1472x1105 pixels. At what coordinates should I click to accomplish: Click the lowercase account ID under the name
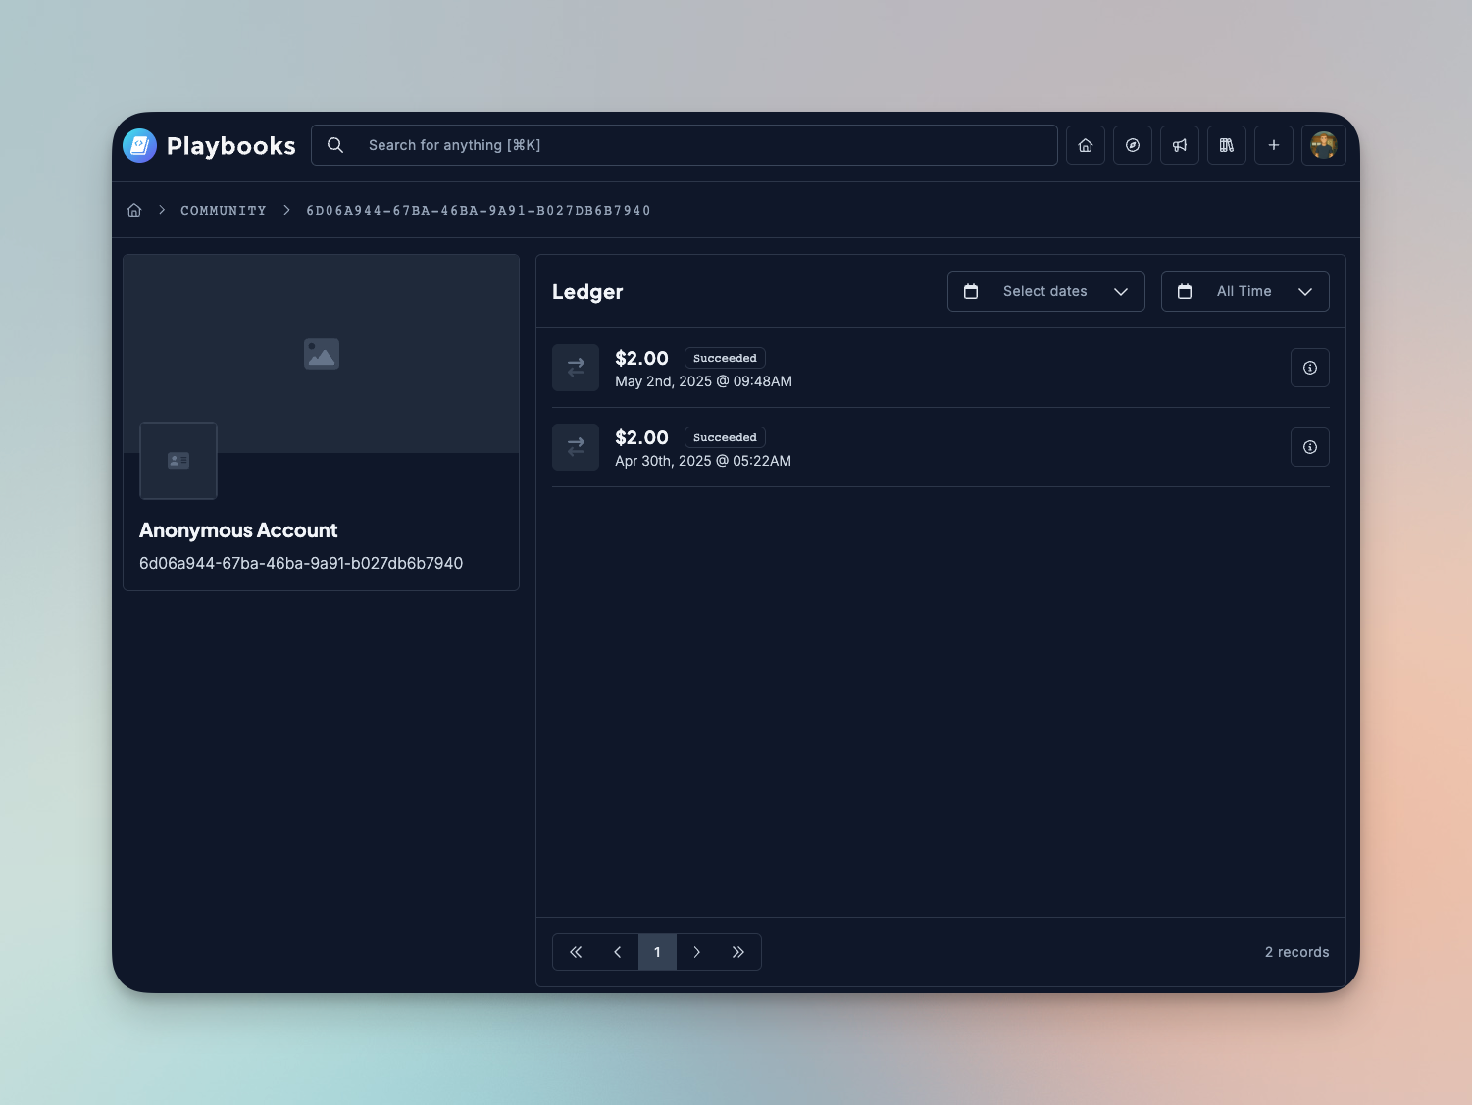coord(301,563)
